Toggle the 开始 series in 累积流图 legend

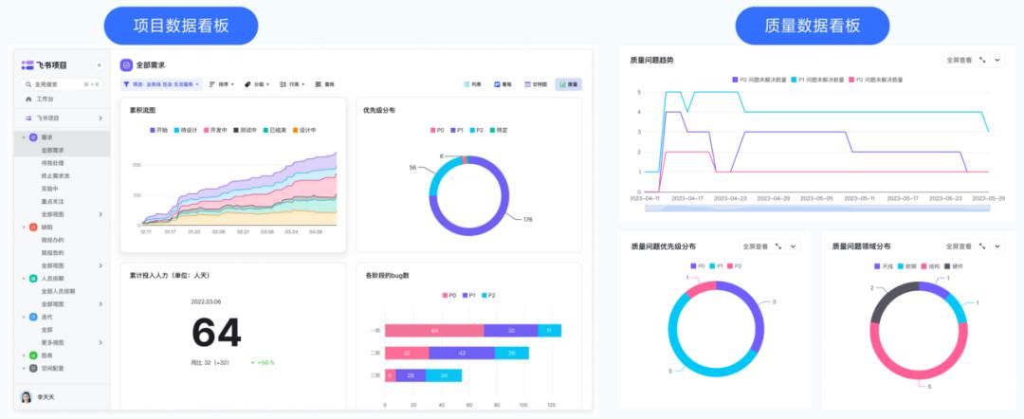[158, 129]
